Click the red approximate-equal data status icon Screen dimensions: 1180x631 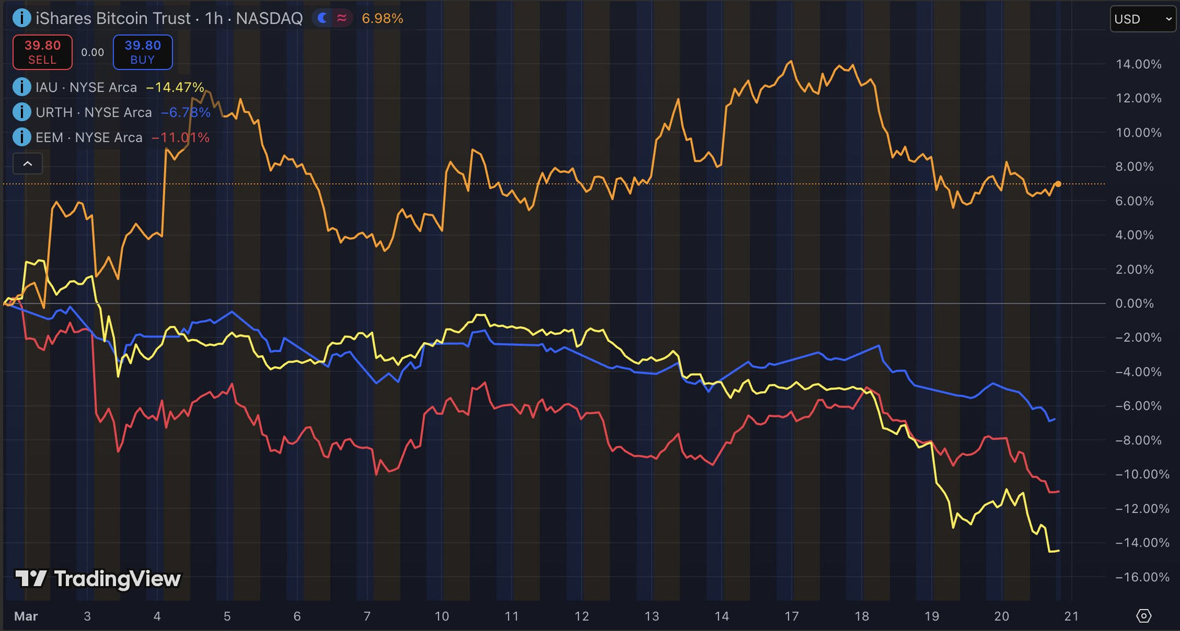click(342, 18)
